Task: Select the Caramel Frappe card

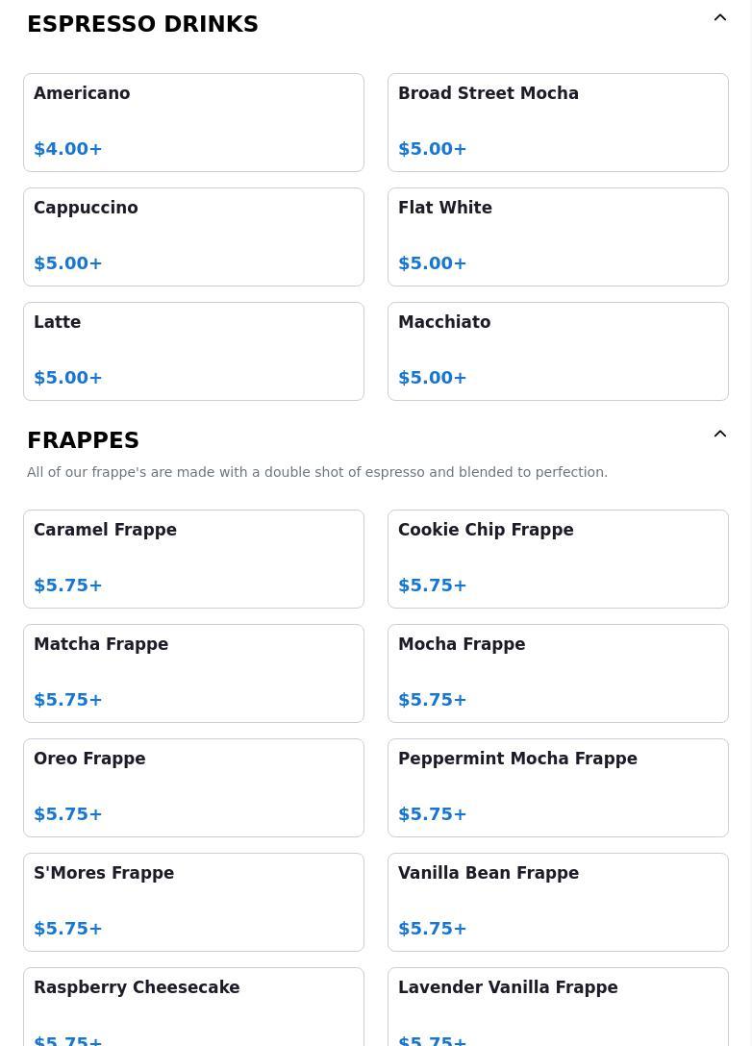Action: pos(193,559)
